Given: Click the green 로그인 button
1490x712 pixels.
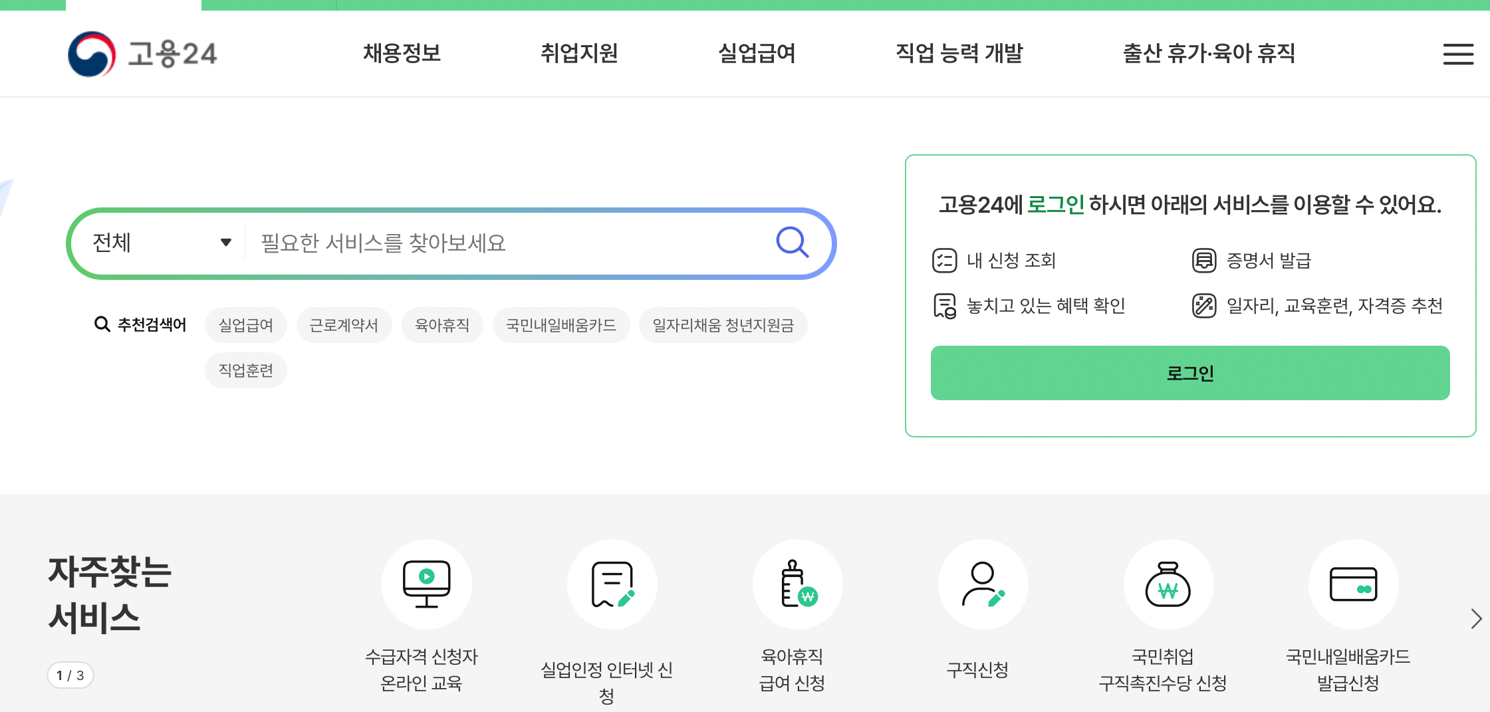Looking at the screenshot, I should [1189, 372].
